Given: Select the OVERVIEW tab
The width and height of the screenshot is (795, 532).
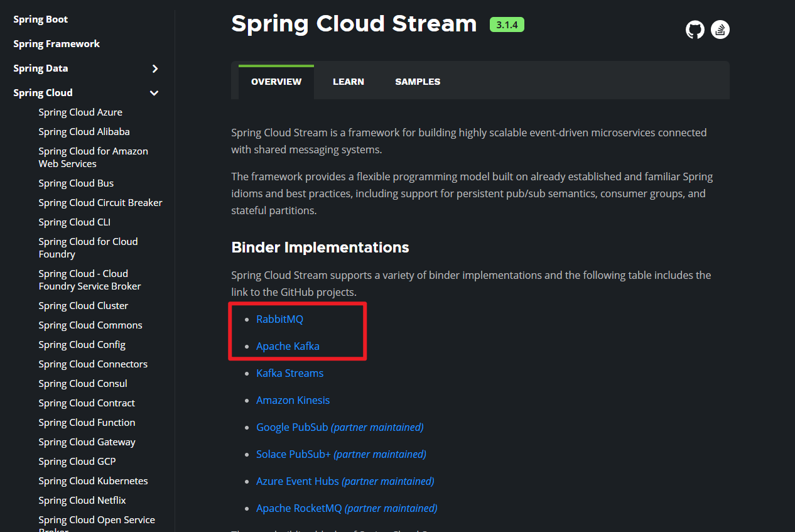Looking at the screenshot, I should click(276, 82).
